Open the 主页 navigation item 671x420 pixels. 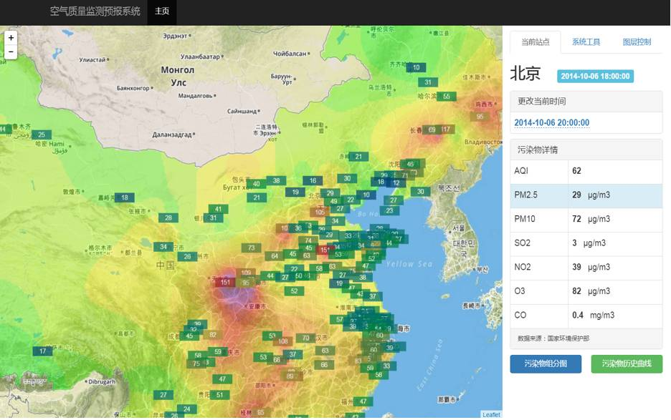pyautogui.click(x=162, y=11)
